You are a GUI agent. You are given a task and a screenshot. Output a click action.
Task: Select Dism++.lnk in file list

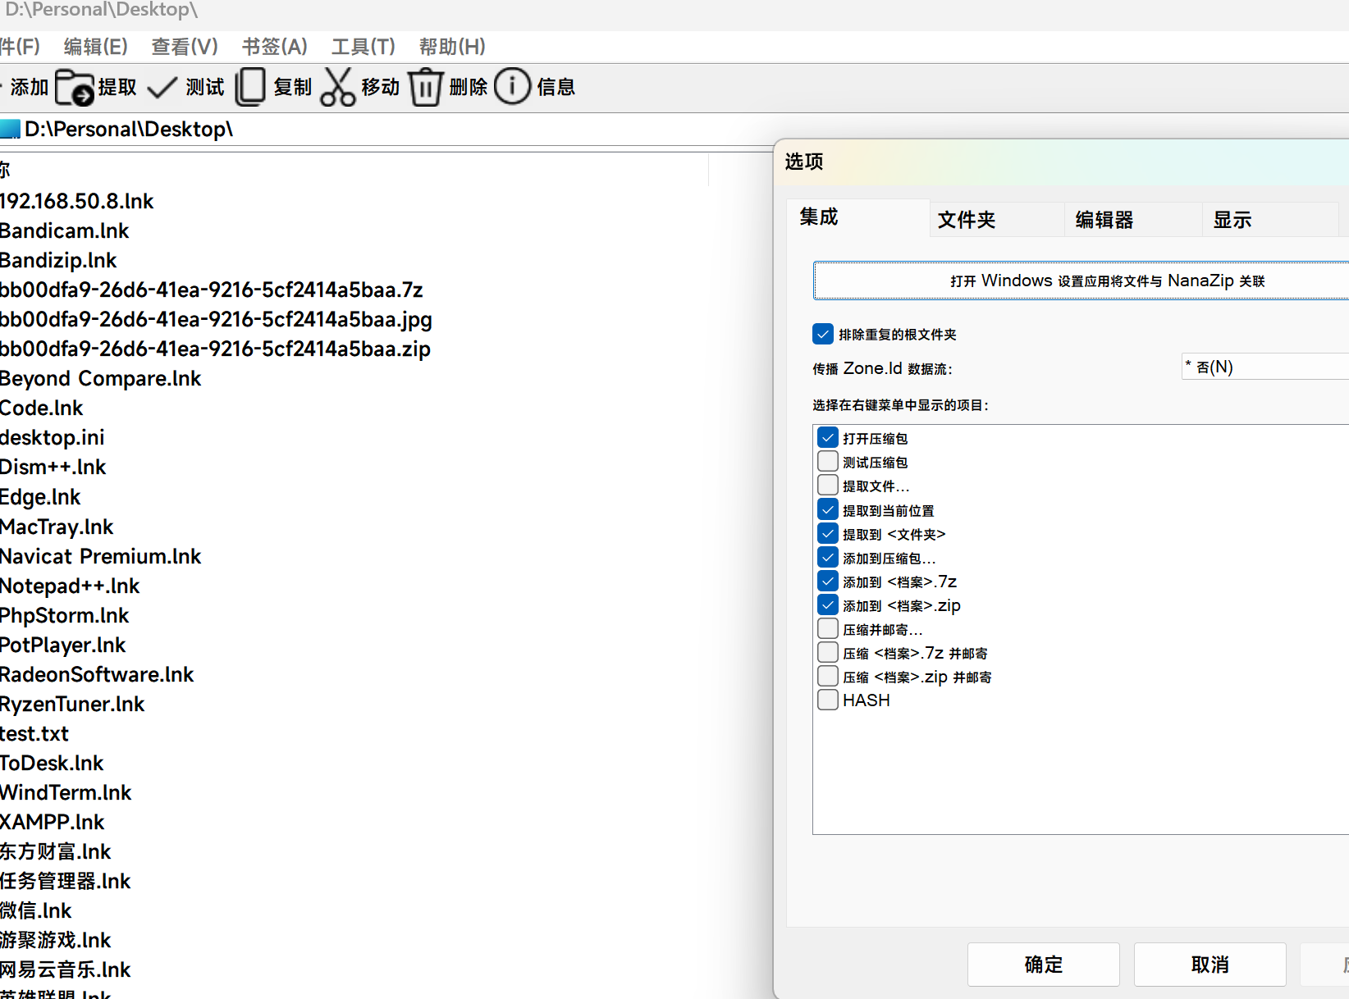(53, 467)
